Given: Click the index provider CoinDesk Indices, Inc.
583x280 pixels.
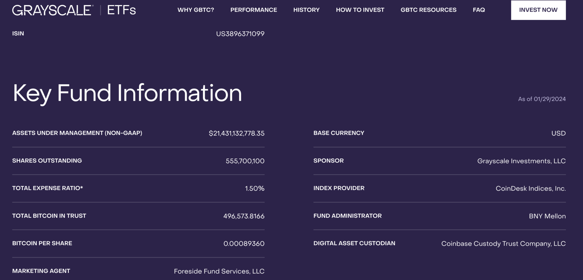Looking at the screenshot, I should point(530,188).
